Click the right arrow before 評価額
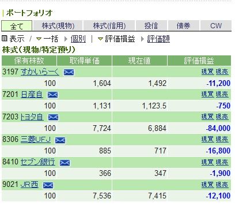The width and height of the screenshot is (235, 210). coord(142,39)
